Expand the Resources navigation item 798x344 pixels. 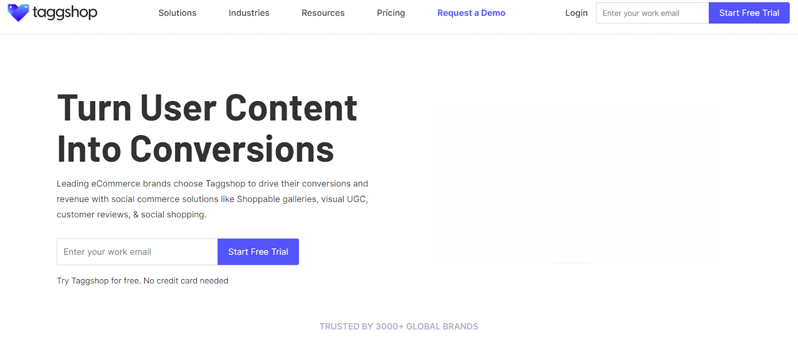[x=323, y=13]
